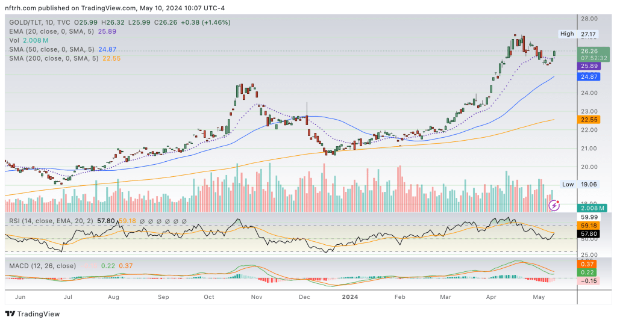
Task: Click the orange SMA value tag 22.55
Action: tap(587, 120)
